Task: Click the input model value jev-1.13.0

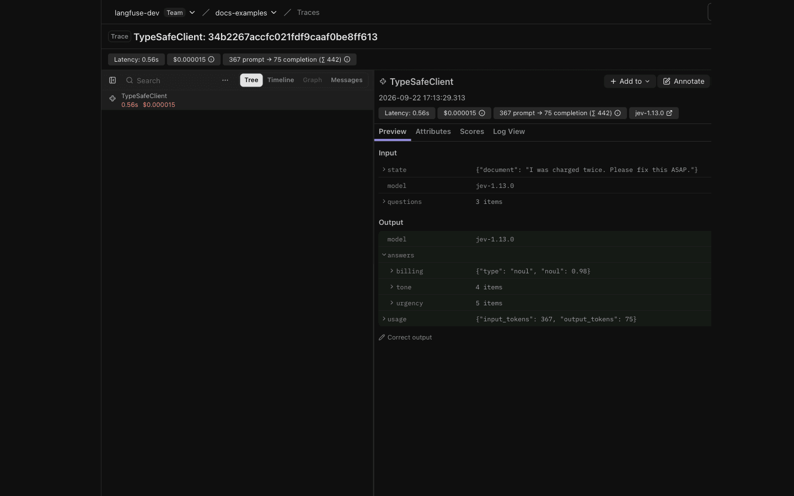Action: click(x=495, y=186)
